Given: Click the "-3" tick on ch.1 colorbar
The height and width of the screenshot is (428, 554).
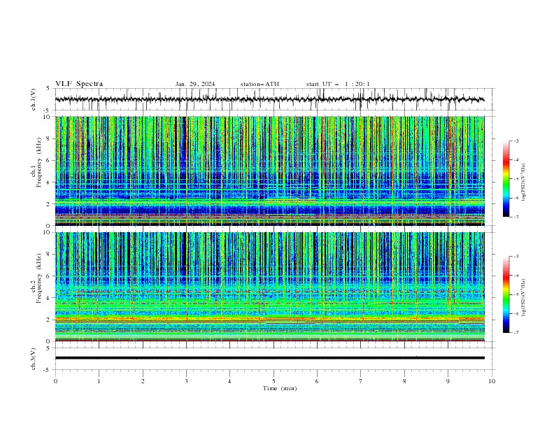Looking at the screenshot, I should tap(516, 141).
